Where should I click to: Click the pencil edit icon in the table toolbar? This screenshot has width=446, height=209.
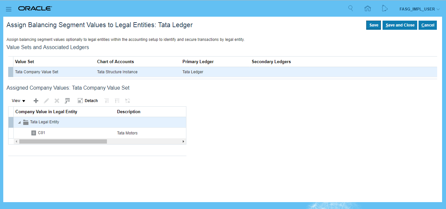(x=46, y=101)
